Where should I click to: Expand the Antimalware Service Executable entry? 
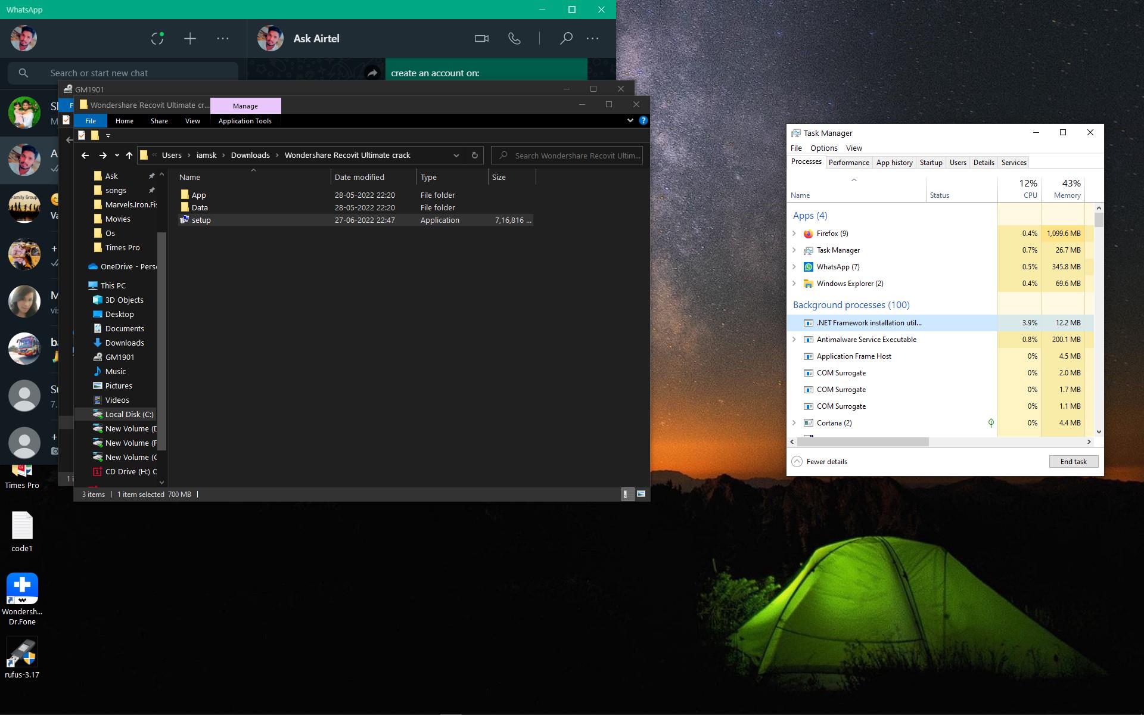[794, 340]
